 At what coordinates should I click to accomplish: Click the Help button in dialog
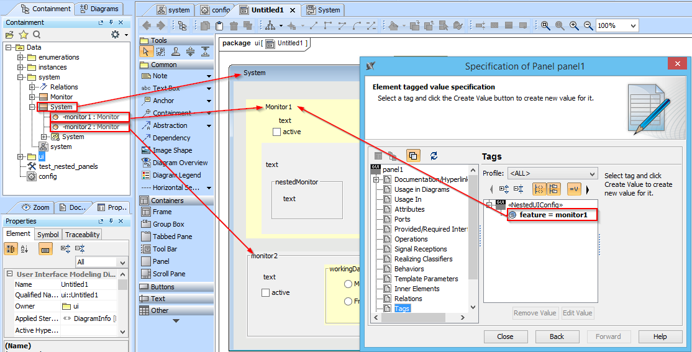[660, 336]
